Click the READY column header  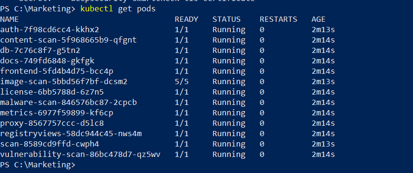(x=186, y=19)
